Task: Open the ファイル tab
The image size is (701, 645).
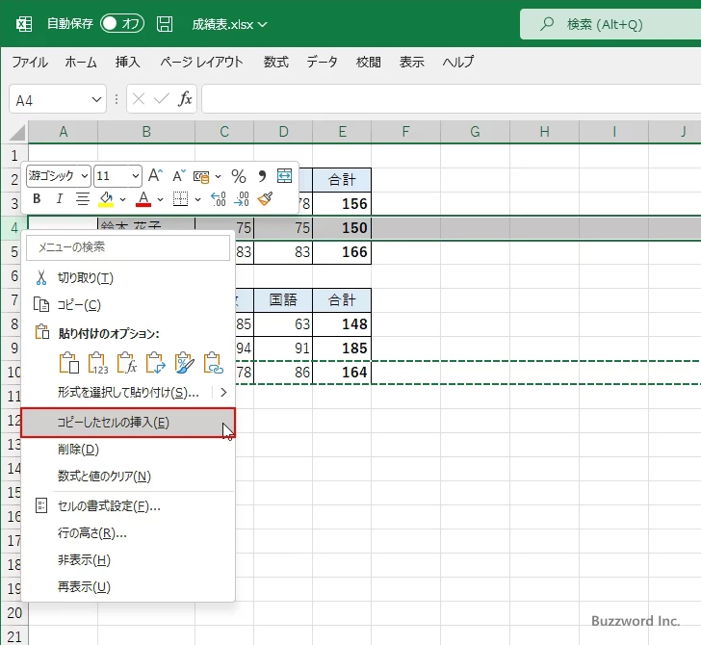Action: (x=30, y=62)
